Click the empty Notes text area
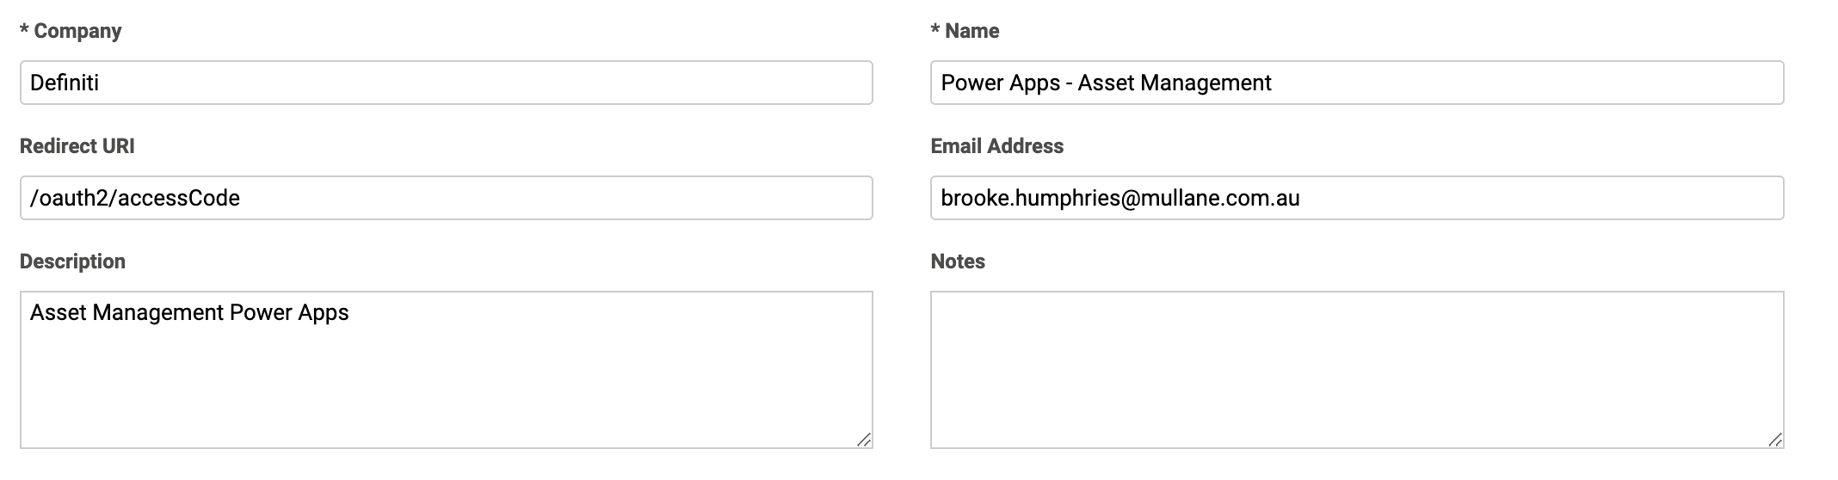 1357,370
